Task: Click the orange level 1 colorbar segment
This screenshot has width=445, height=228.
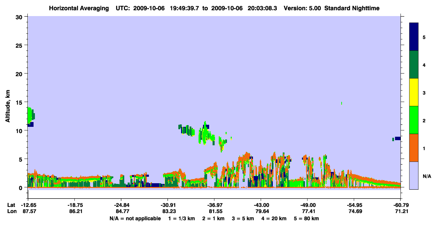Action: tap(414, 148)
